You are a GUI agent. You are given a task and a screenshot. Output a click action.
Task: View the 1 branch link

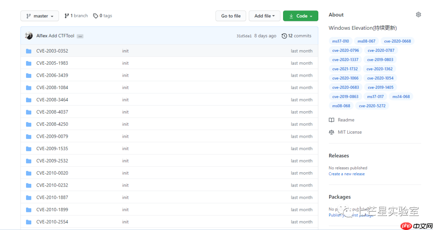(76, 16)
